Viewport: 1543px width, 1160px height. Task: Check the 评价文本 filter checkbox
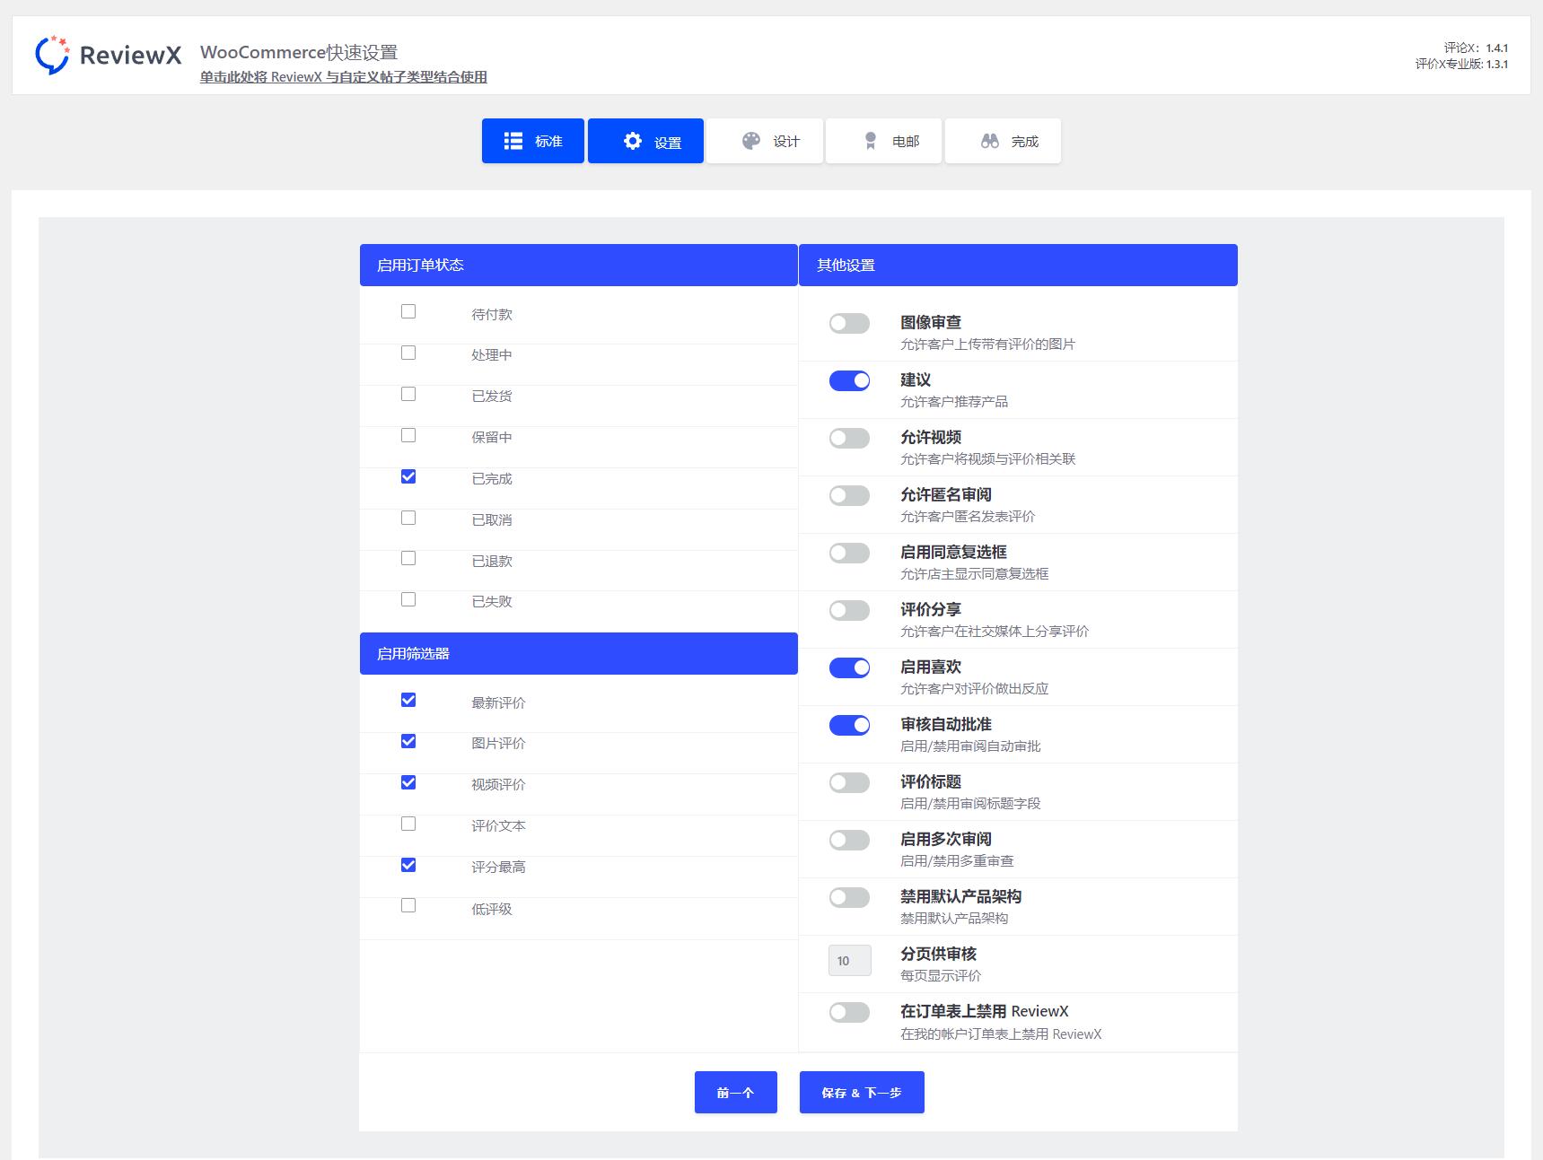(x=408, y=824)
